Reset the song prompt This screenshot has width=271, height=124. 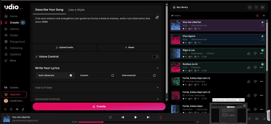point(130,47)
